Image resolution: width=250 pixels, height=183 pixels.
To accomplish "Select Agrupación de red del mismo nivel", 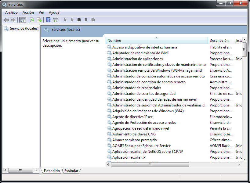I will click(x=140, y=128).
